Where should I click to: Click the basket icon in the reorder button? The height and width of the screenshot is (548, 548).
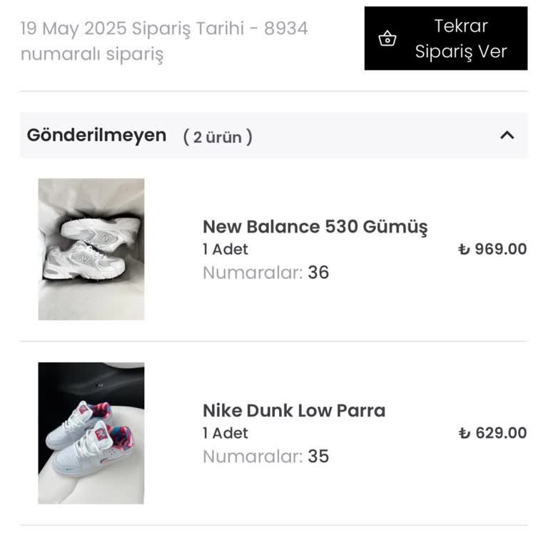tap(387, 39)
